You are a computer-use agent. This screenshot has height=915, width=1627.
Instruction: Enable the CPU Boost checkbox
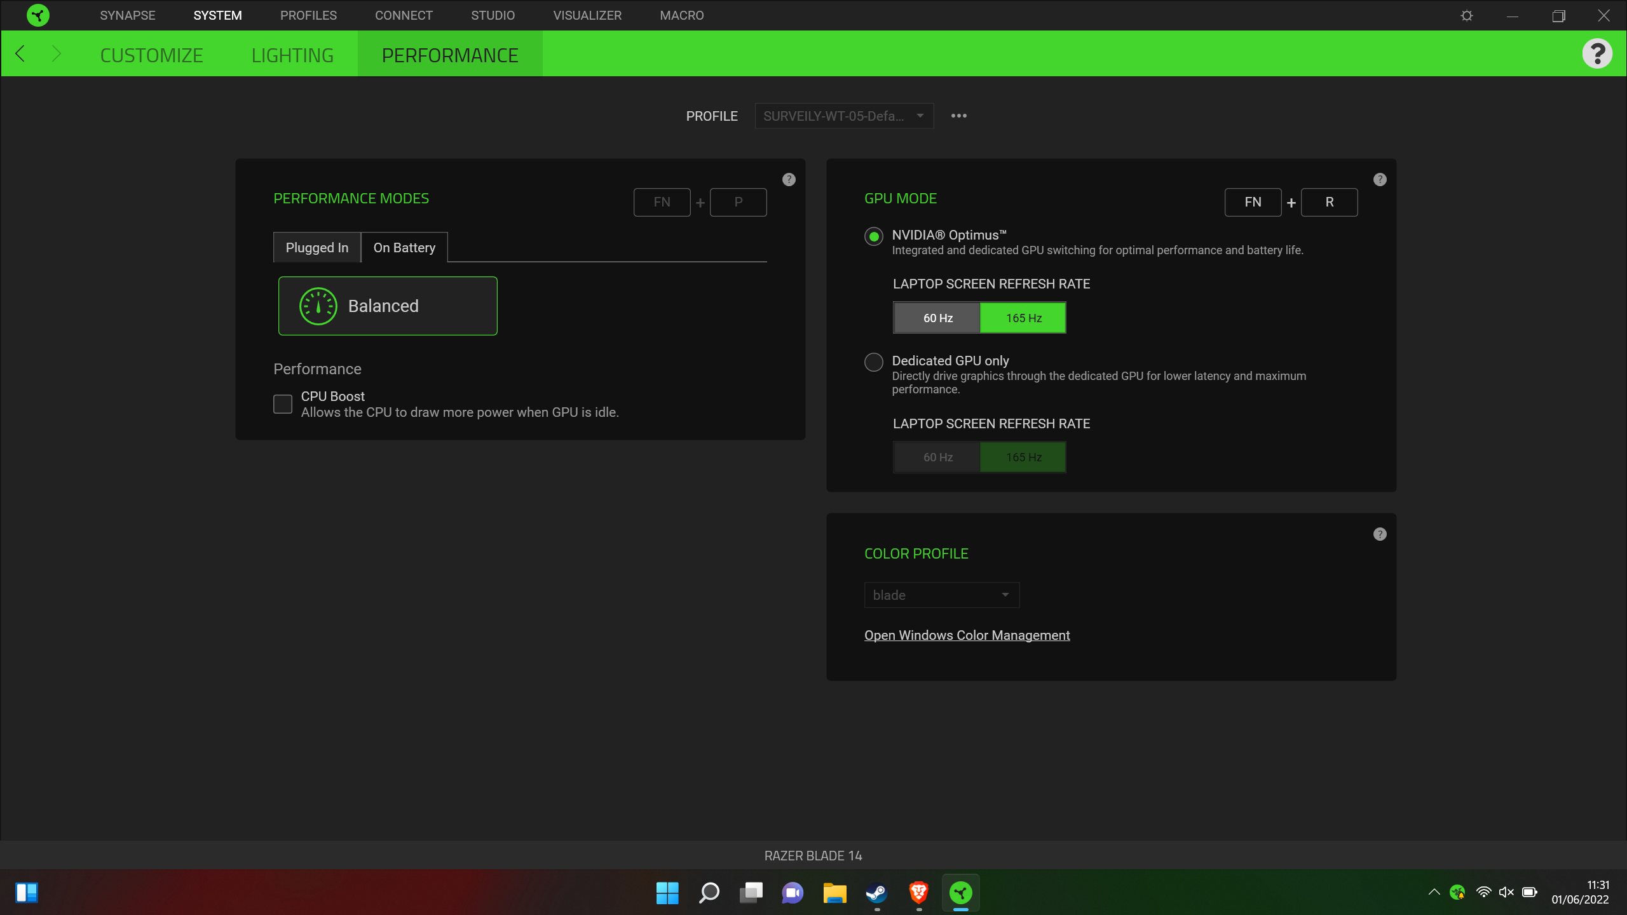point(282,403)
